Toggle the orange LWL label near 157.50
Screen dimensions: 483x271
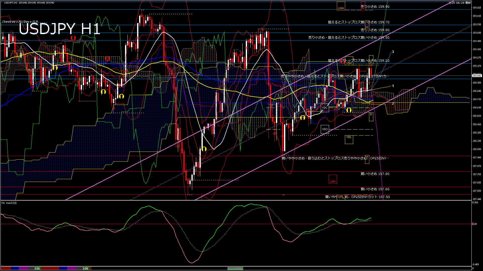341,197
